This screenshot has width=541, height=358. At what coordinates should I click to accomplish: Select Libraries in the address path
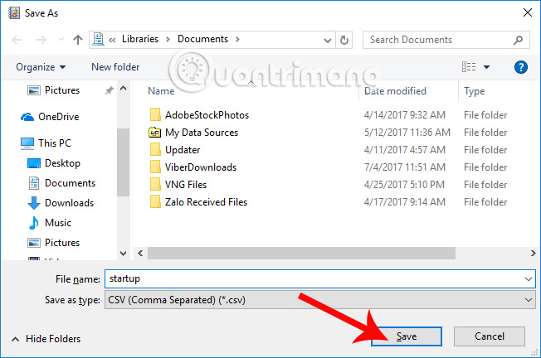click(x=140, y=39)
